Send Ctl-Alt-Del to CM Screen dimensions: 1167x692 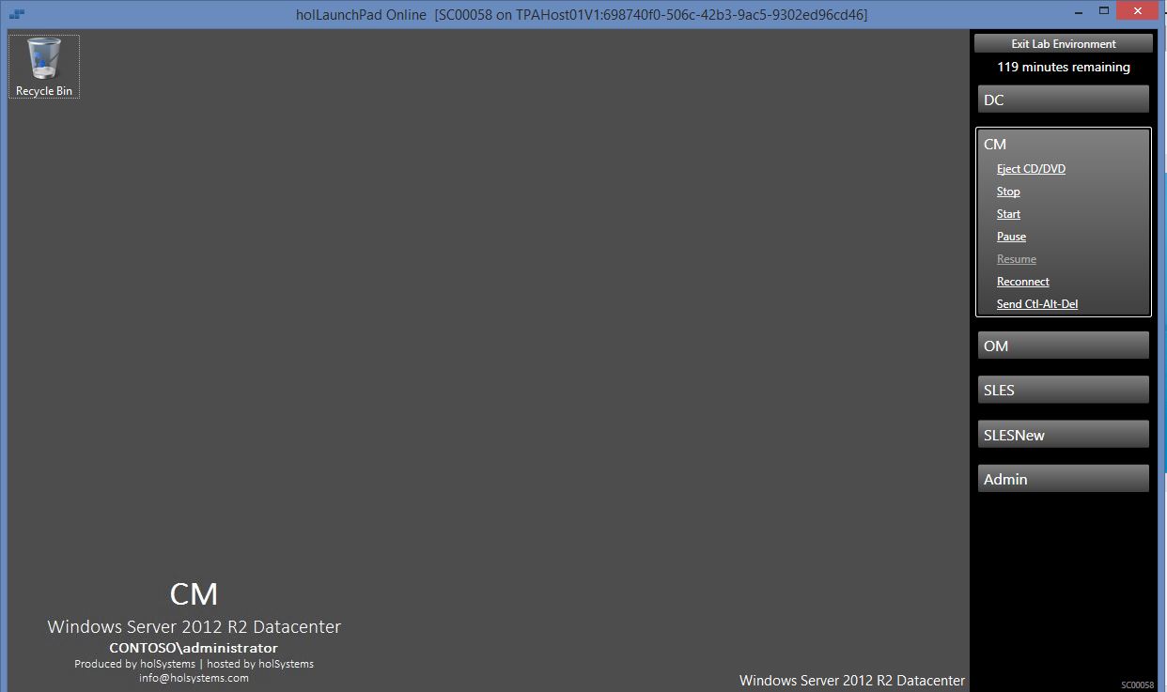(1037, 304)
